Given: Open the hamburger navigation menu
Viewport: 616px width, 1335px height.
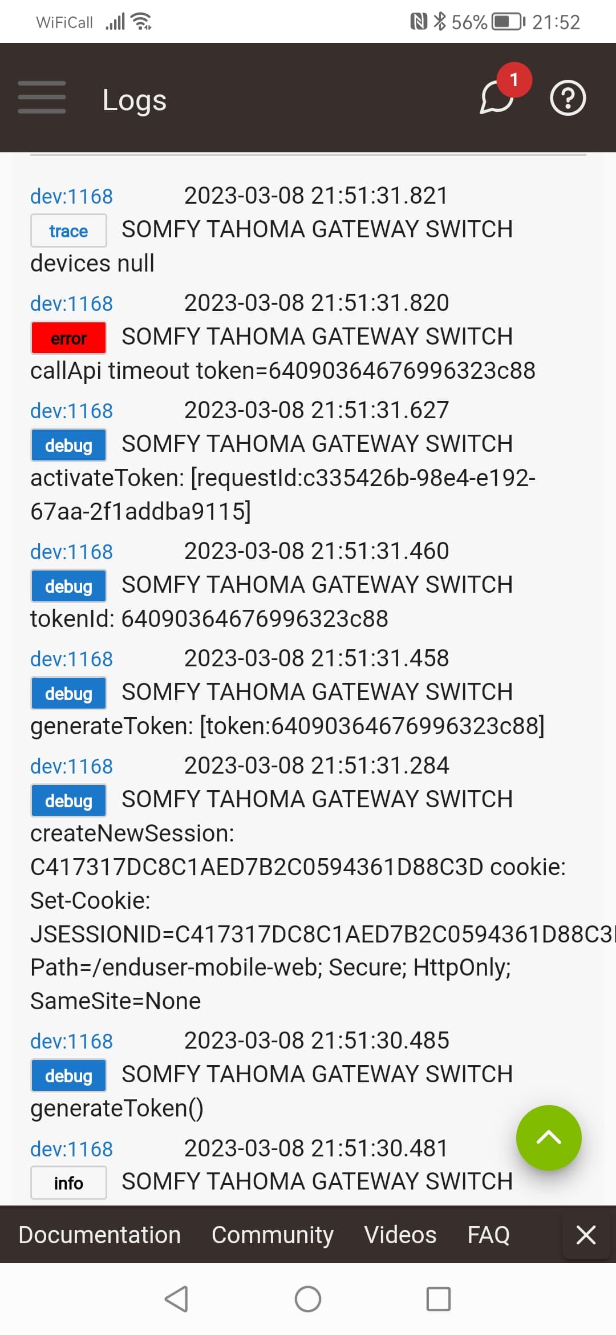Looking at the screenshot, I should coord(42,98).
